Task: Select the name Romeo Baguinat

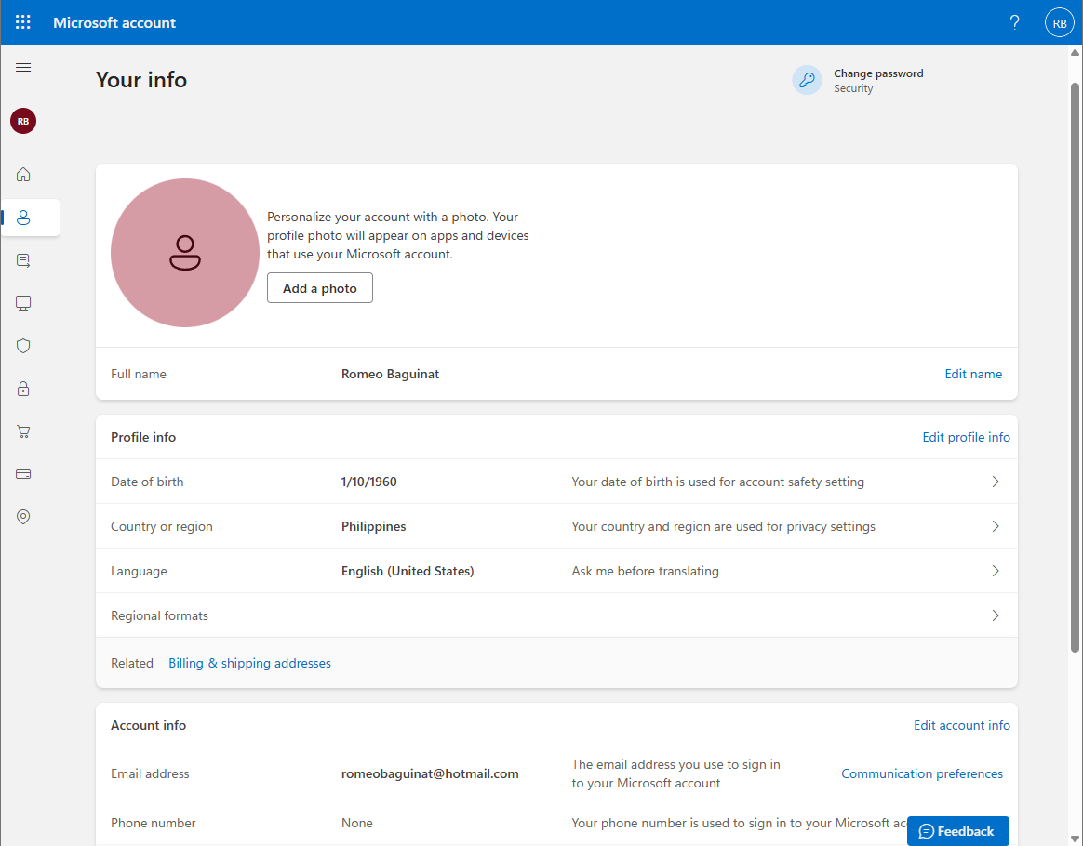Action: coord(390,374)
